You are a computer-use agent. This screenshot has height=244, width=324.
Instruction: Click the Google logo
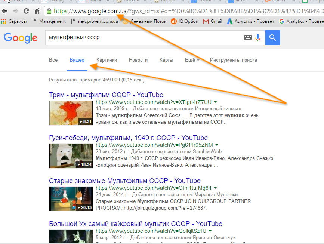click(21, 38)
